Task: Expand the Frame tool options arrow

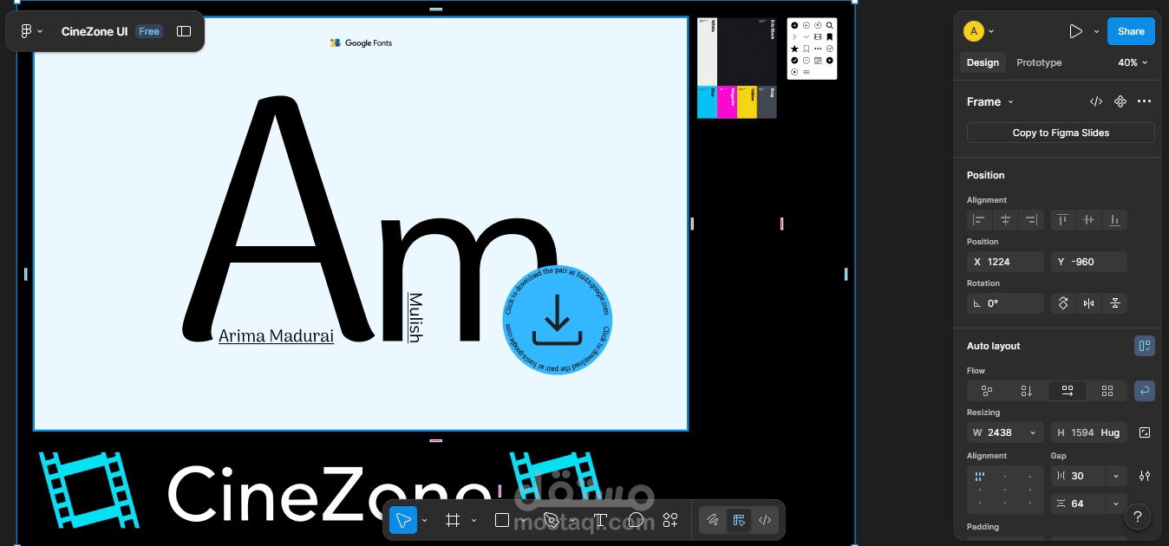Action: (473, 521)
